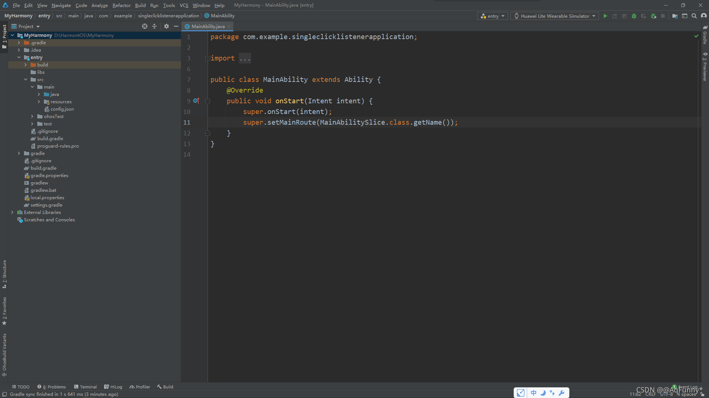Run the entry configuration with green play button
Screen dimensions: 709x398
pyautogui.click(x=605, y=16)
